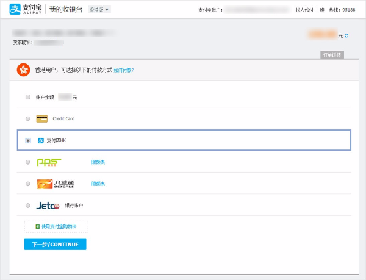Select the Credit Card radio button
Image resolution: width=366 pixels, height=280 pixels.
[27, 118]
